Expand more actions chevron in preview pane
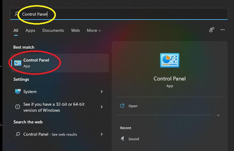Screen dimensions: 234x151 click(218, 115)
